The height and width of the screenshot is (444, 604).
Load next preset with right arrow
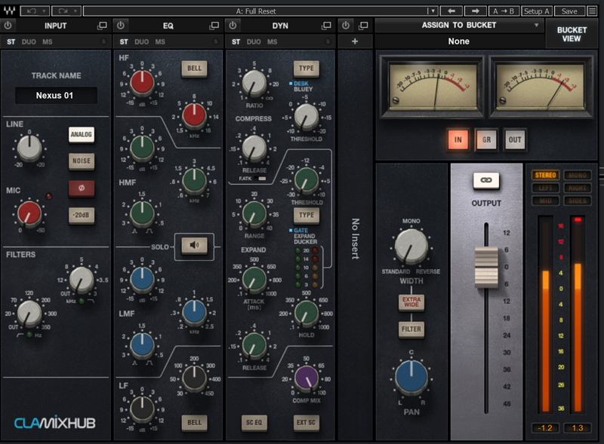point(475,11)
